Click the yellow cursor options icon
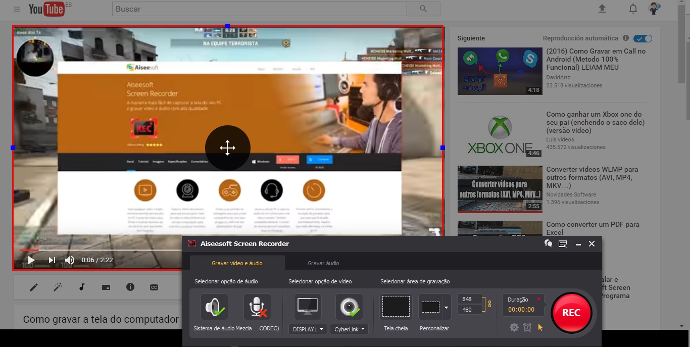This screenshot has width=690, height=347. tap(540, 327)
